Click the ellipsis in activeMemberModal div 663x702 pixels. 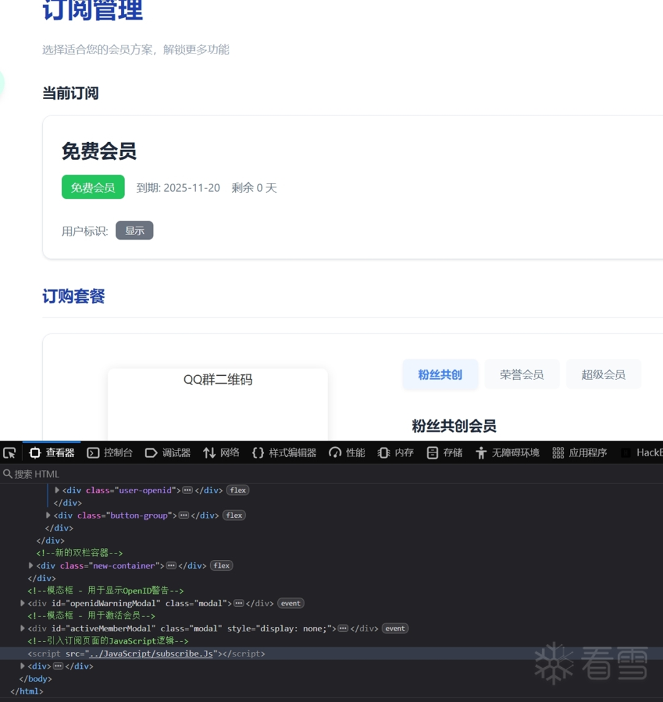[343, 628]
